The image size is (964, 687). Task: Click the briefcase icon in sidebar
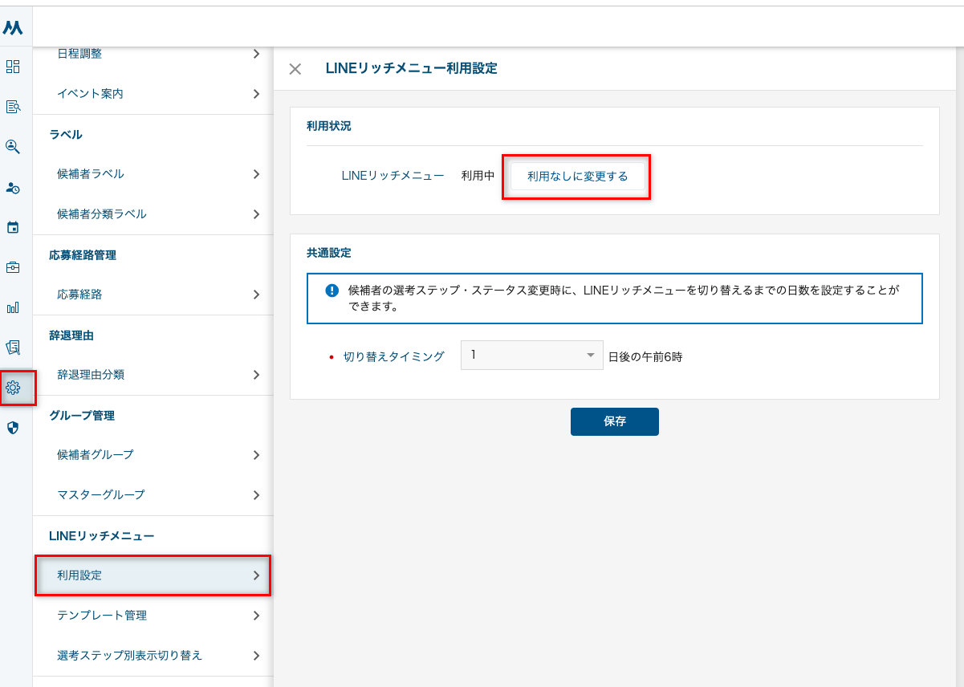(13, 267)
